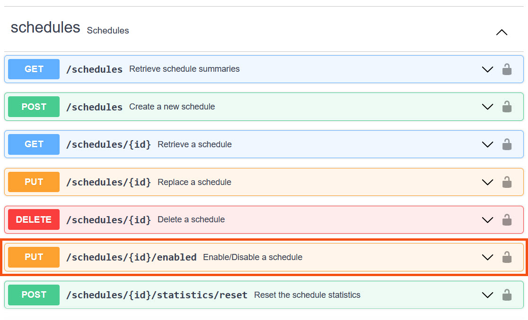This screenshot has width=528, height=320.
Task: Click lock icon on Retrieve a schedule row
Action: pos(507,144)
